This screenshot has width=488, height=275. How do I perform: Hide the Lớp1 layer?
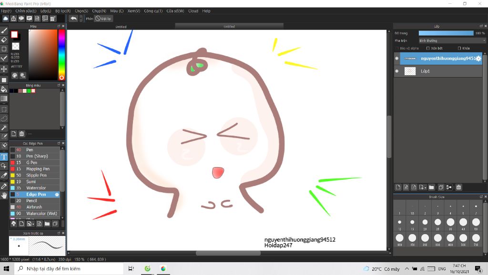click(x=397, y=71)
